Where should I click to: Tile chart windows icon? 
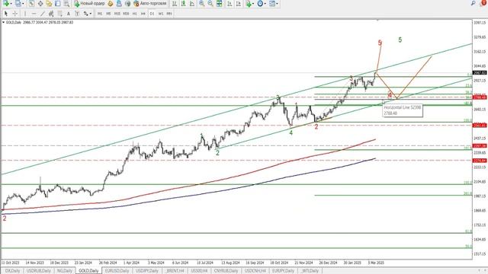pyautogui.click(x=220, y=3)
